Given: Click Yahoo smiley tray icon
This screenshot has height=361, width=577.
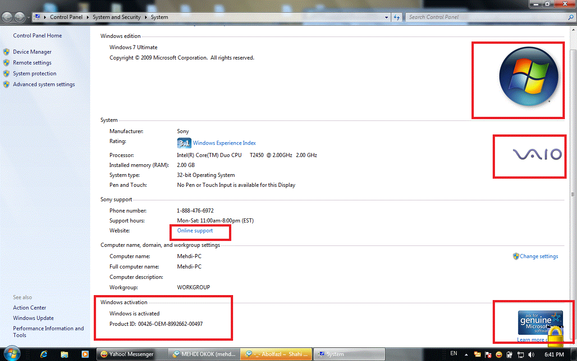Looking at the screenshot, I should [499, 355].
